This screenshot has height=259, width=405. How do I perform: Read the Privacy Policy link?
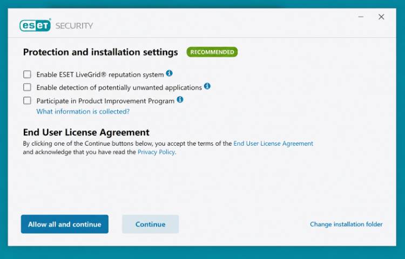point(156,152)
